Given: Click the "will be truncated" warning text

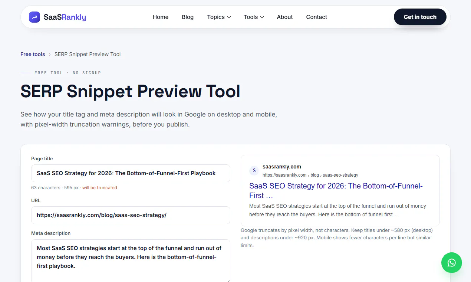Looking at the screenshot, I should tap(100, 188).
